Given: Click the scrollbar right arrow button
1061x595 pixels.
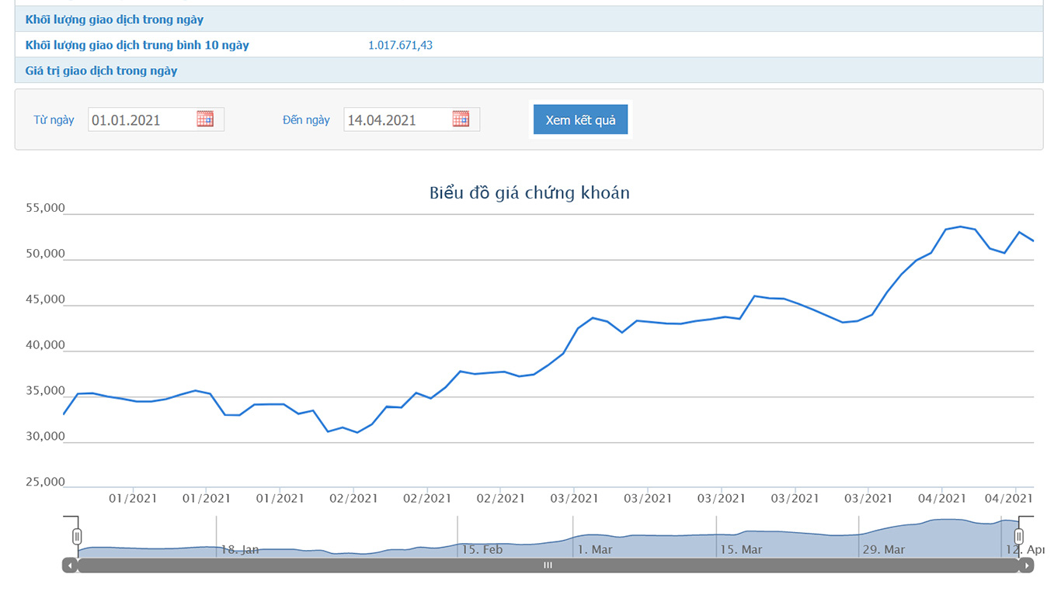Looking at the screenshot, I should pyautogui.click(x=1027, y=566).
